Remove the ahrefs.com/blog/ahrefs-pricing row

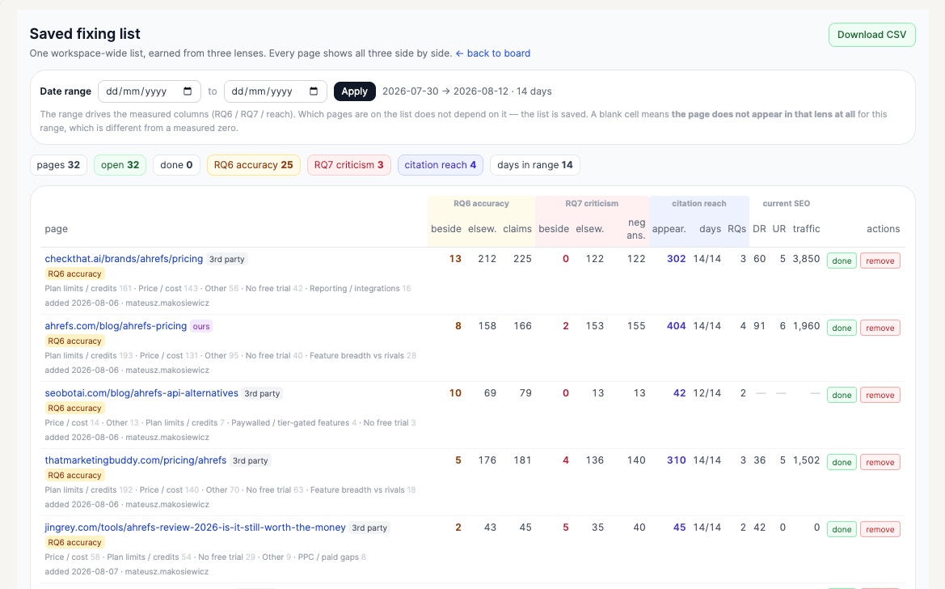880,328
